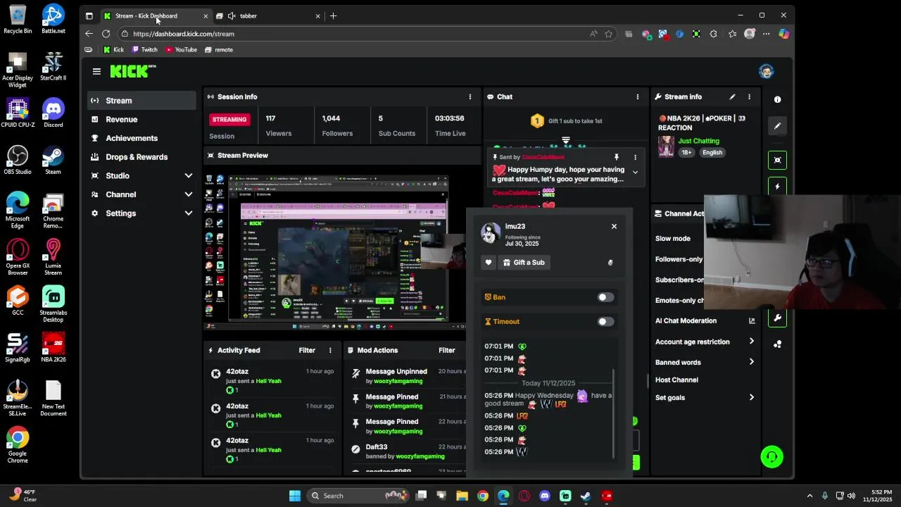The height and width of the screenshot is (507, 901).
Task: Open Activity Feed three-dot menu
Action: pyautogui.click(x=330, y=350)
